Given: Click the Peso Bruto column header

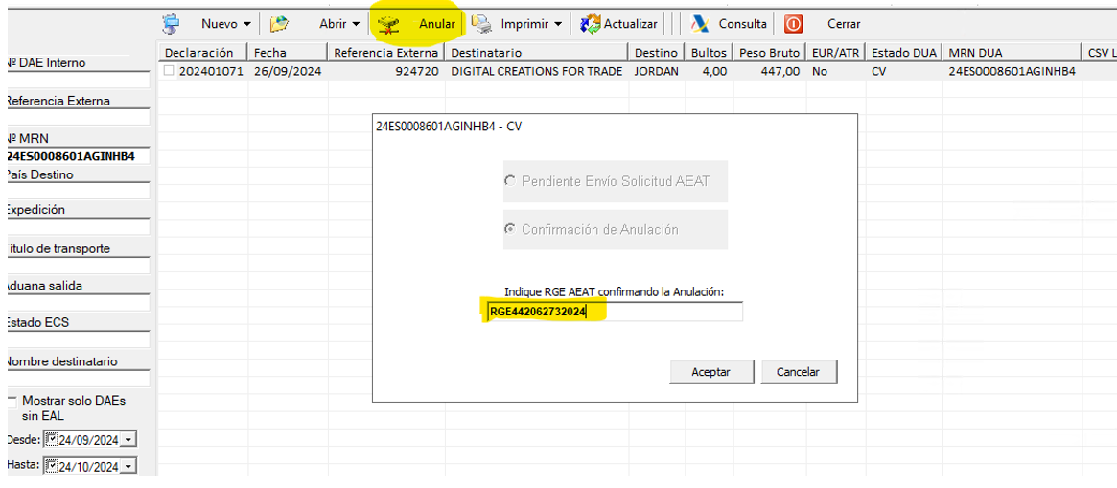Looking at the screenshot, I should 769,52.
